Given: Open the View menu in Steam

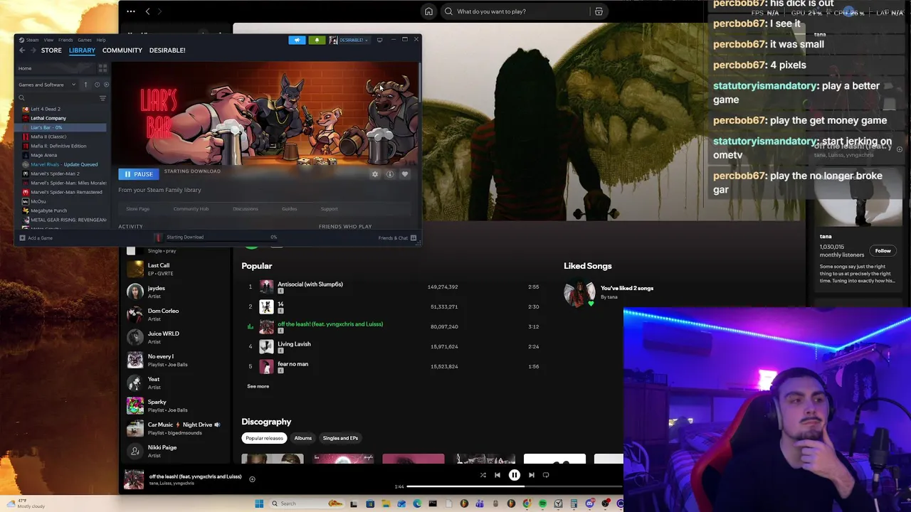Looking at the screenshot, I should tap(48, 40).
